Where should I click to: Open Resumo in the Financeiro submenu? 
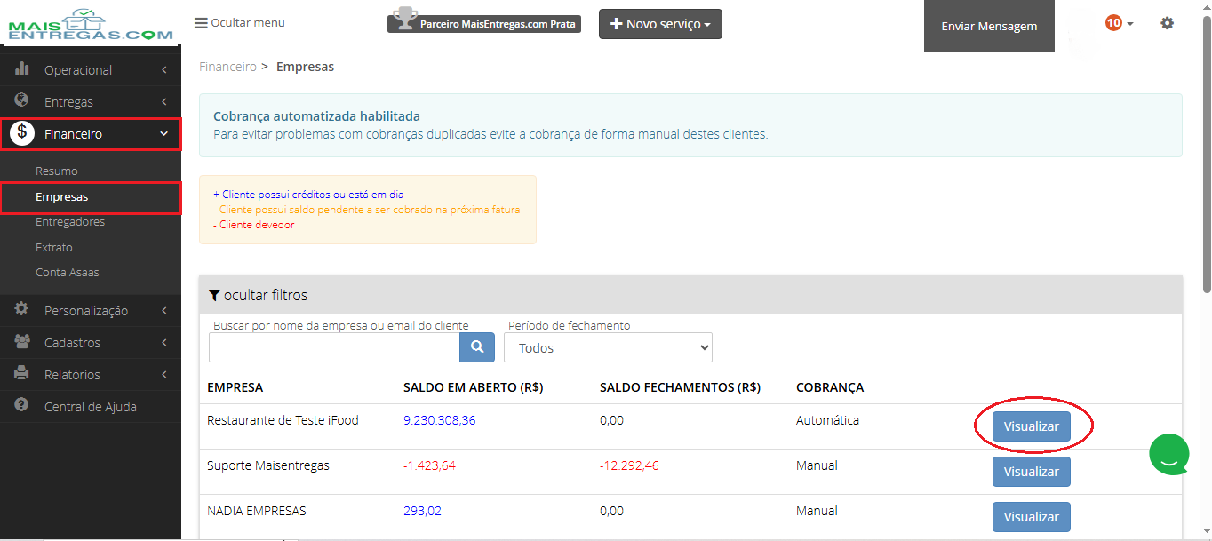57,171
